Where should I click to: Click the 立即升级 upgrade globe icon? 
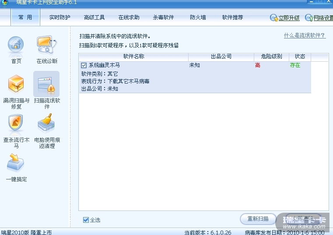point(274,18)
